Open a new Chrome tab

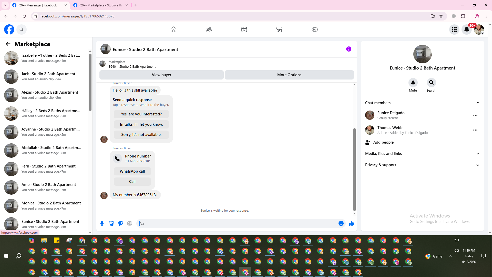[136, 5]
